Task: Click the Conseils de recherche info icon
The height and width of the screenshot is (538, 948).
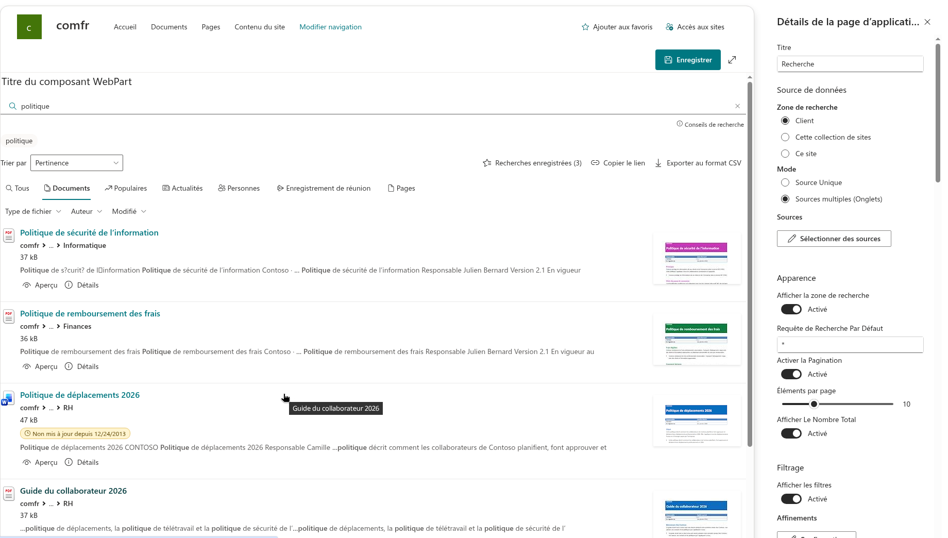Action: pos(680,124)
